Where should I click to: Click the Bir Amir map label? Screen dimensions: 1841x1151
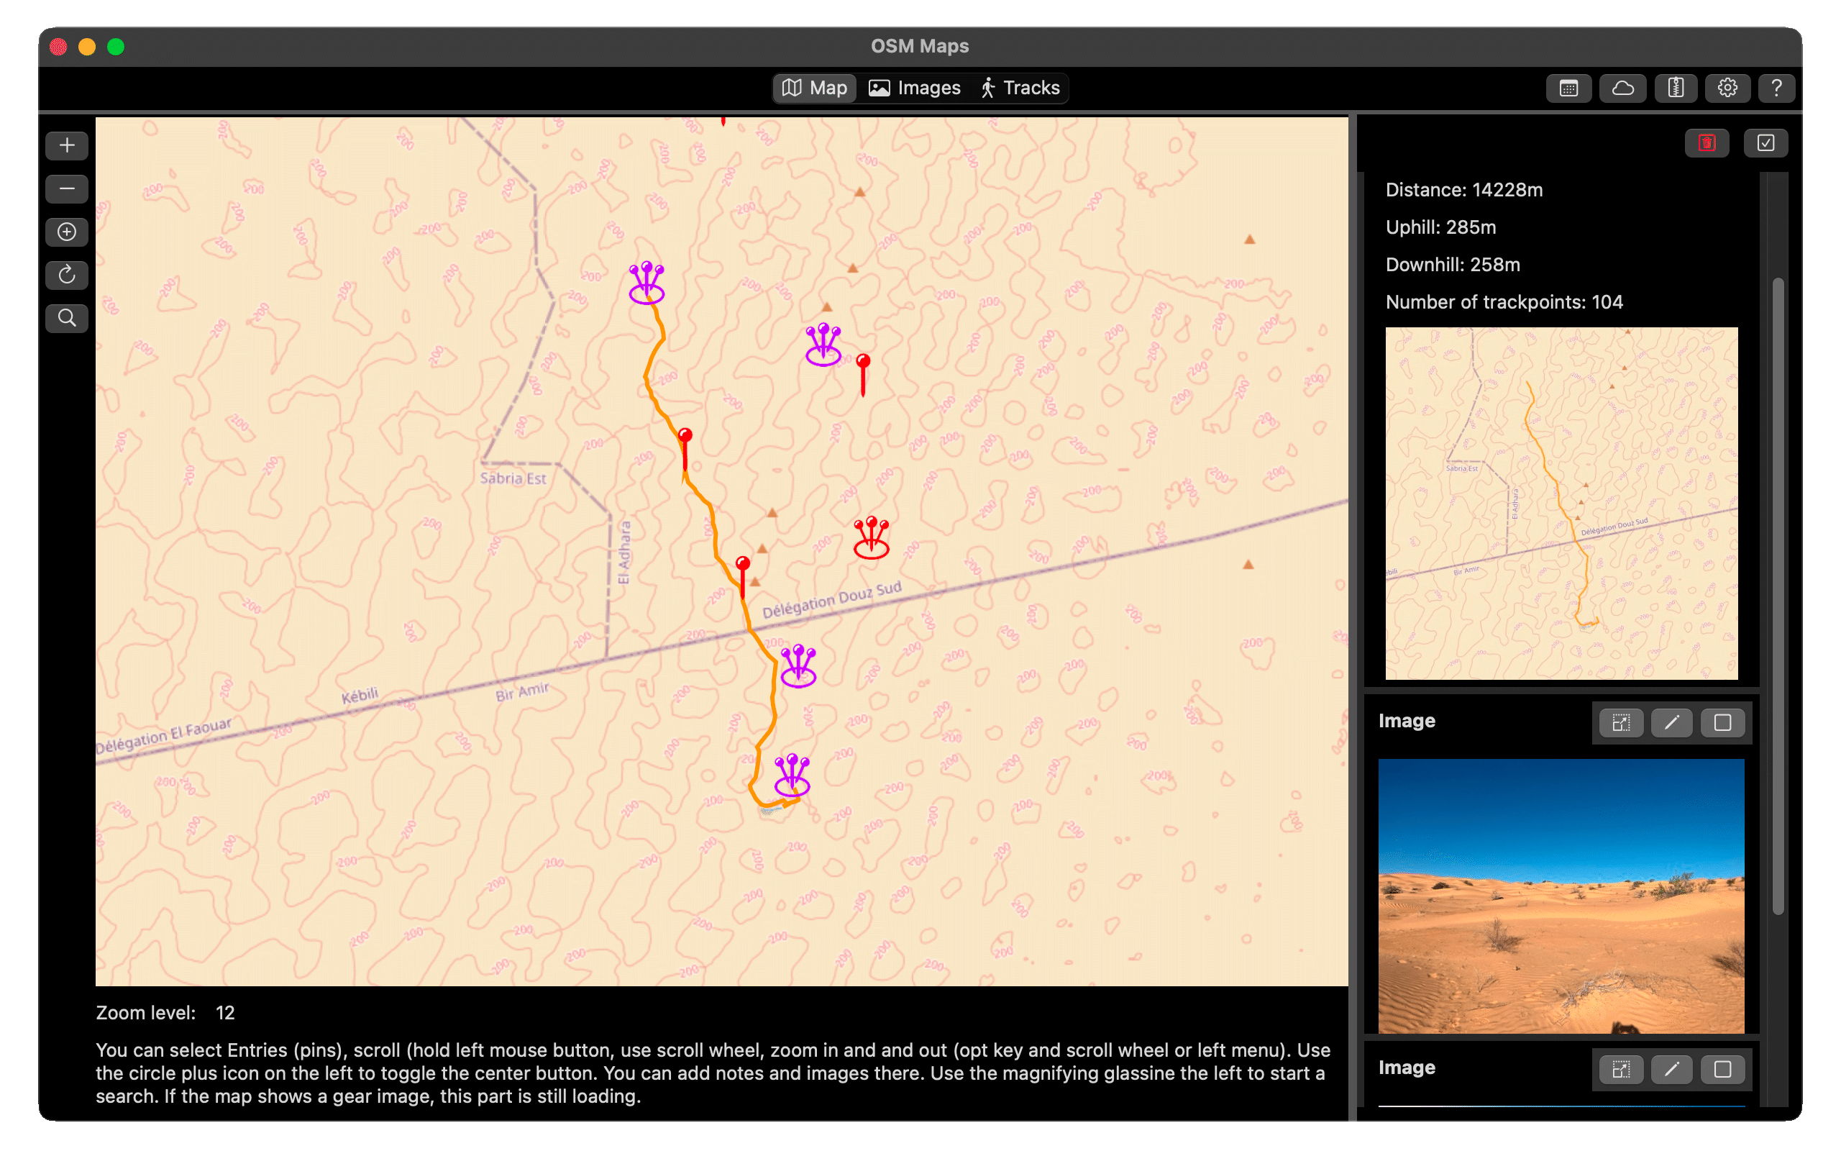pyautogui.click(x=522, y=692)
